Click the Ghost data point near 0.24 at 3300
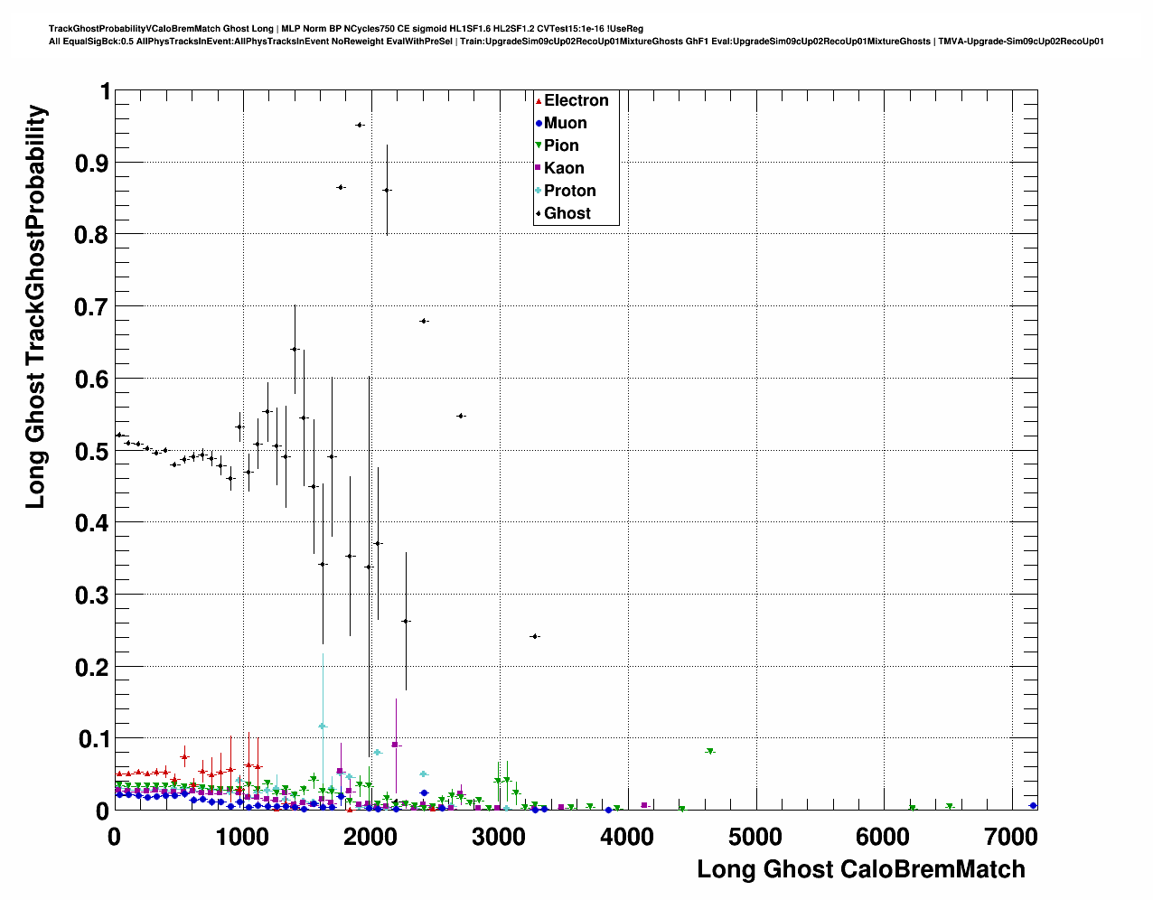 pos(534,636)
